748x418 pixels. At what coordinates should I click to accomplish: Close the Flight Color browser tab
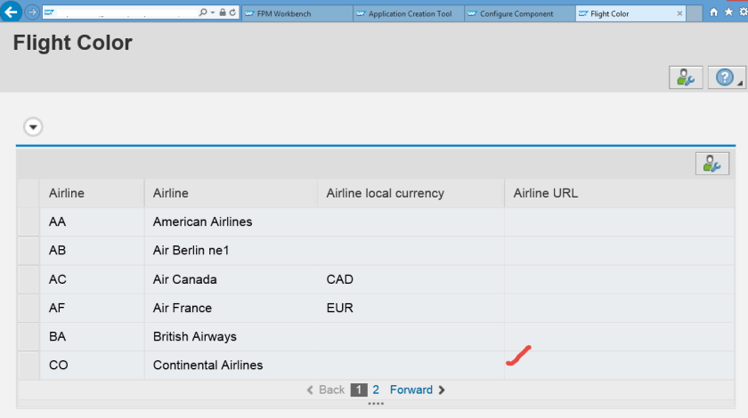pyautogui.click(x=680, y=14)
